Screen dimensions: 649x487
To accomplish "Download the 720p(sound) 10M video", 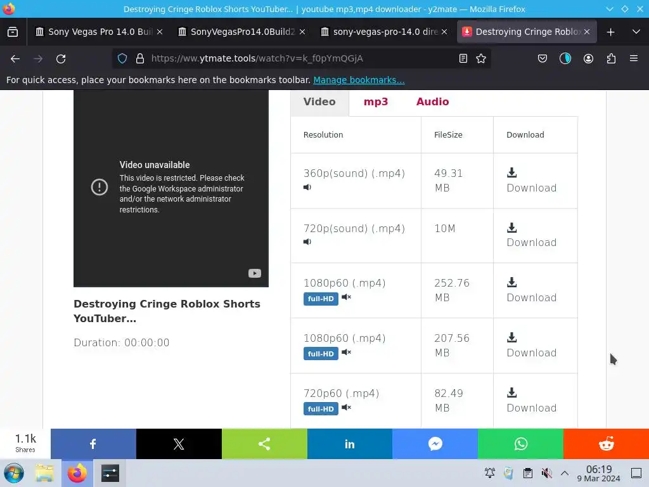I will (532, 235).
